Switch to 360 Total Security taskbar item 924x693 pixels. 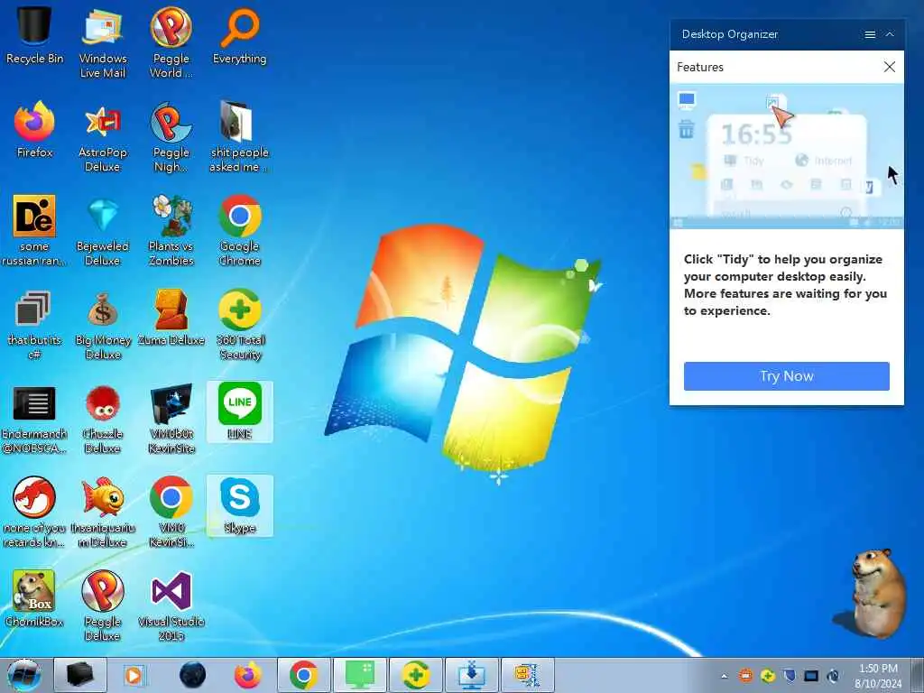(415, 675)
